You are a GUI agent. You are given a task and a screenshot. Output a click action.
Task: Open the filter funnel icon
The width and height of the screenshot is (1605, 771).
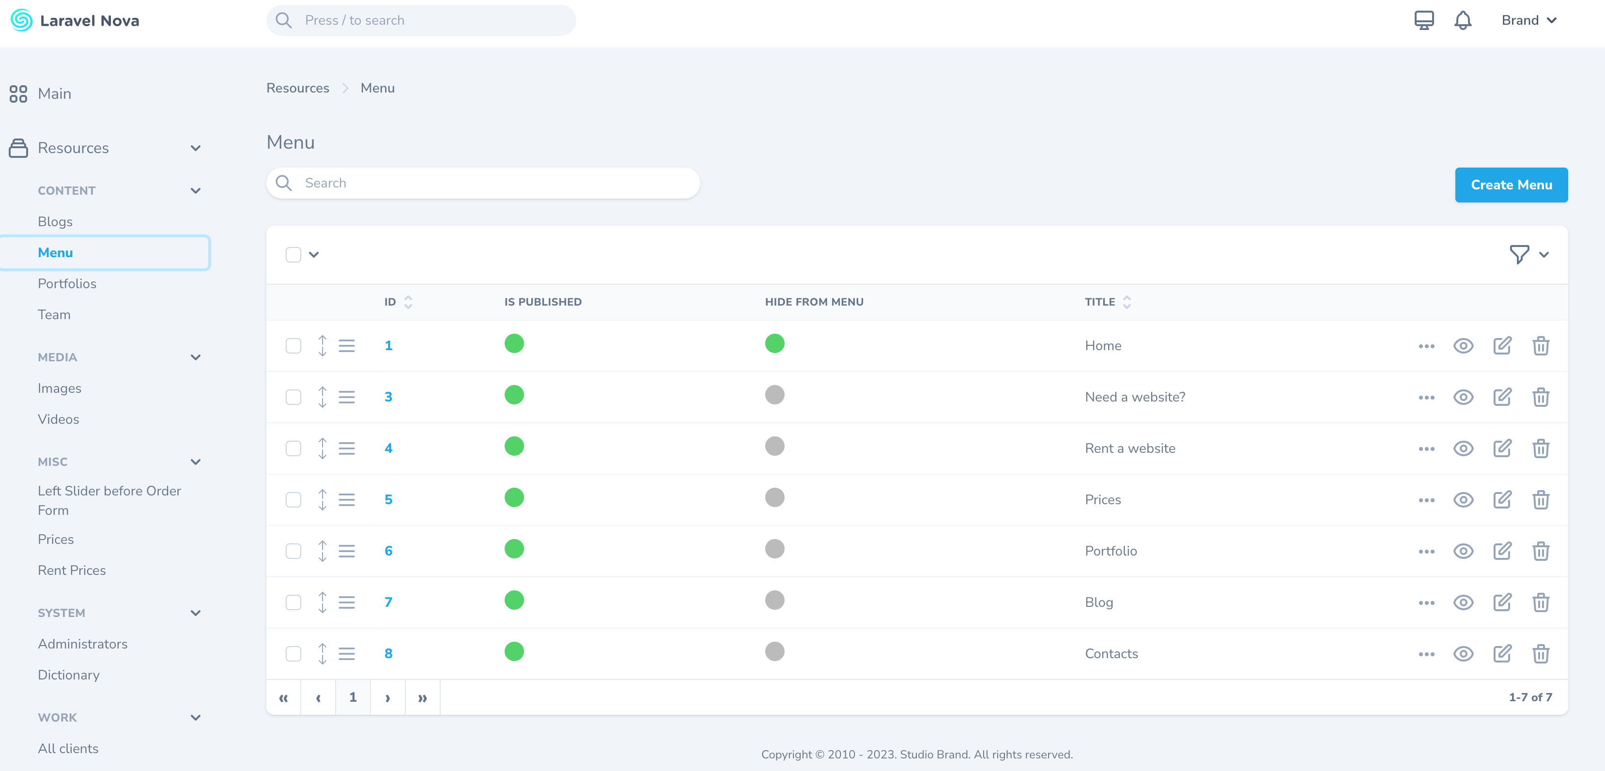tap(1519, 254)
